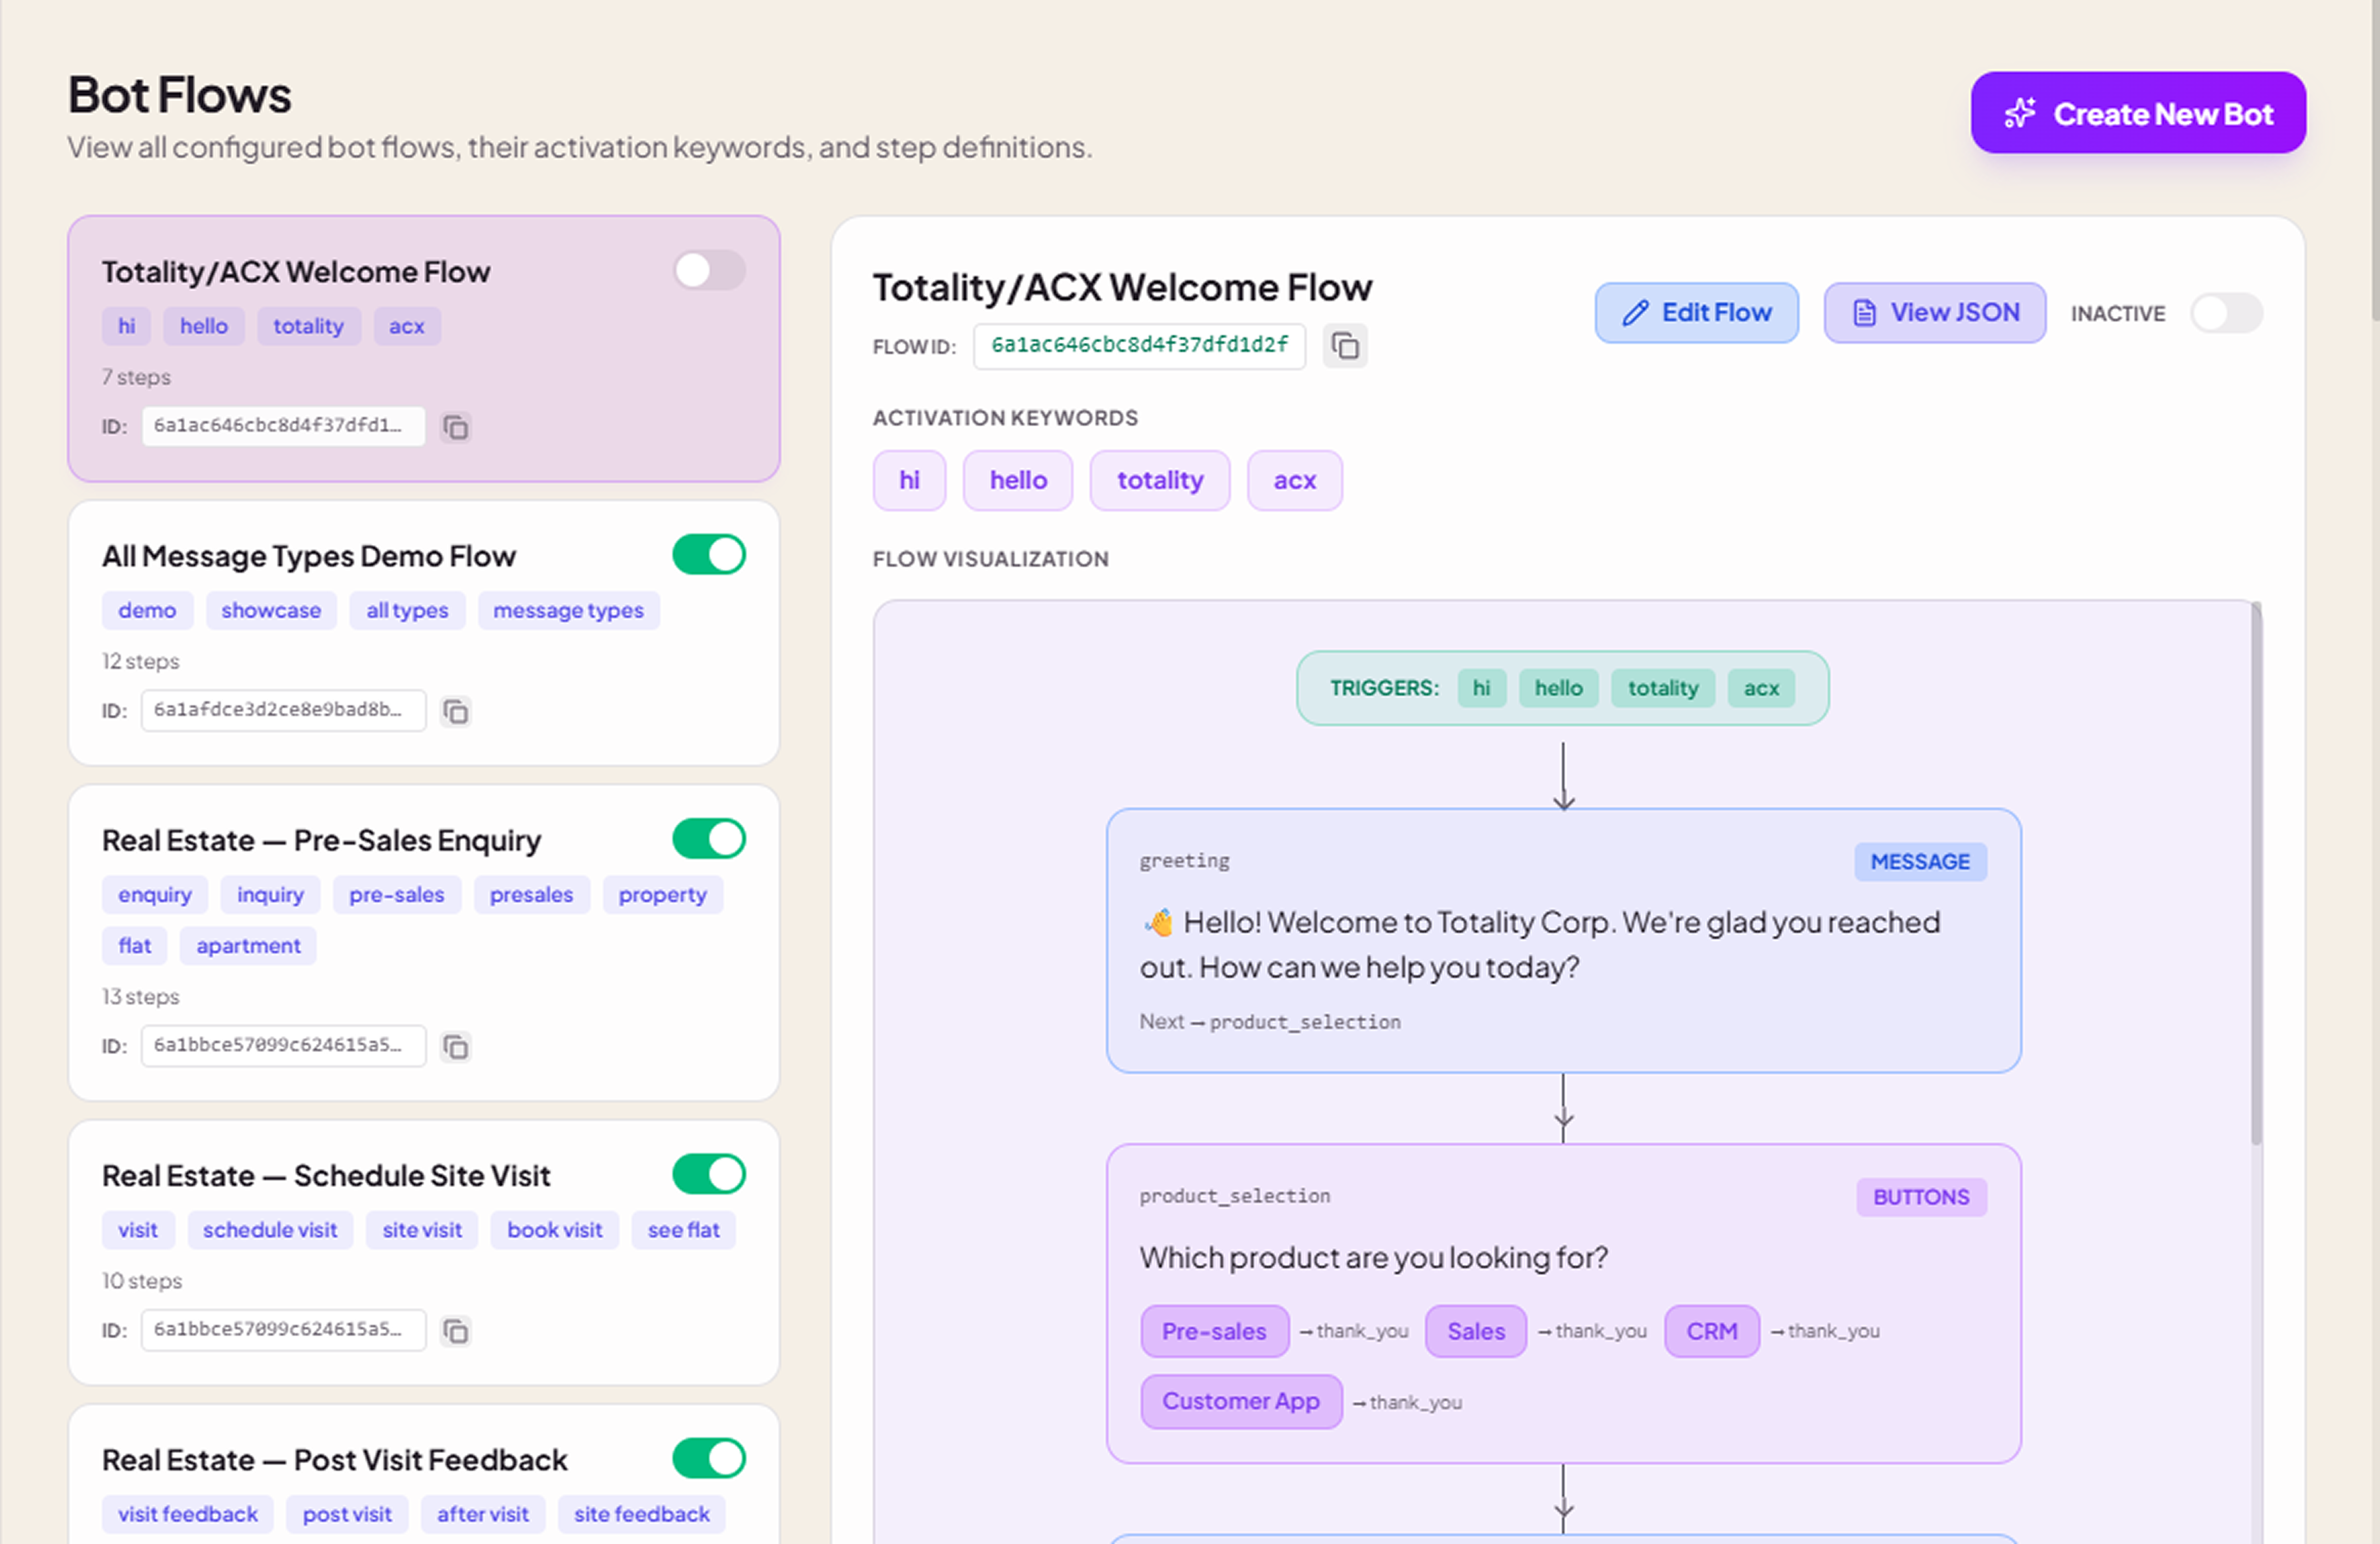The height and width of the screenshot is (1544, 2380).
Task: Copy ID on Pre-Sales Enquiry card
Action: (456, 1046)
